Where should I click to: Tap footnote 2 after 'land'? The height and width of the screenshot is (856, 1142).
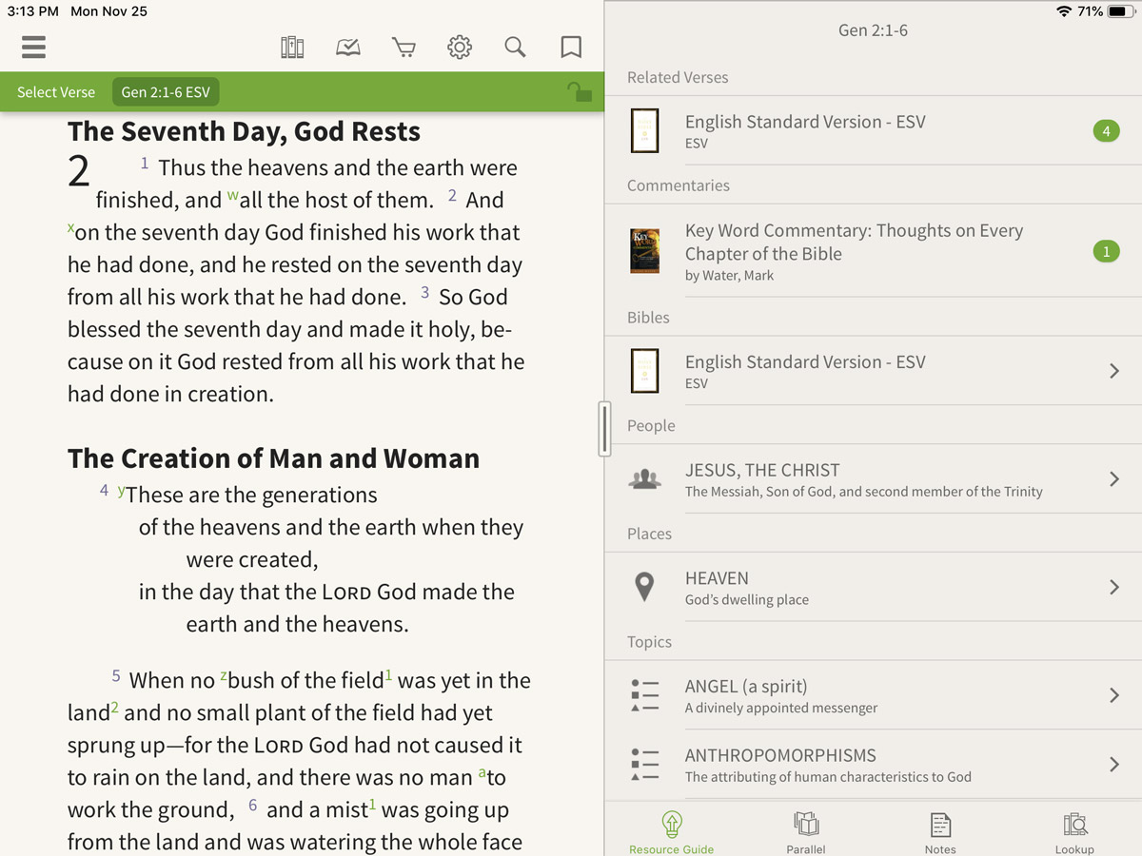click(115, 708)
